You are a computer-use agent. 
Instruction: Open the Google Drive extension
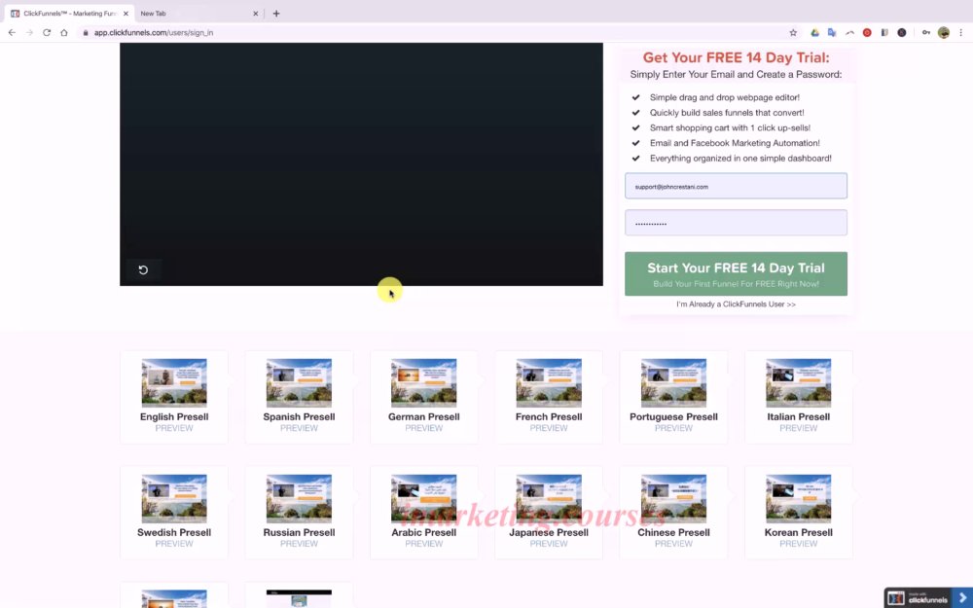814,32
